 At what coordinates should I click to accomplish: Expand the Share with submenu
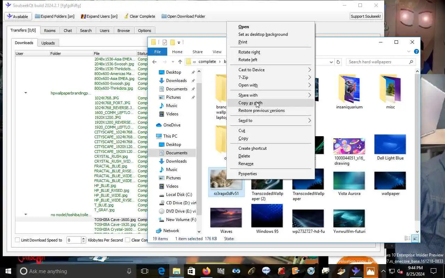point(270,95)
